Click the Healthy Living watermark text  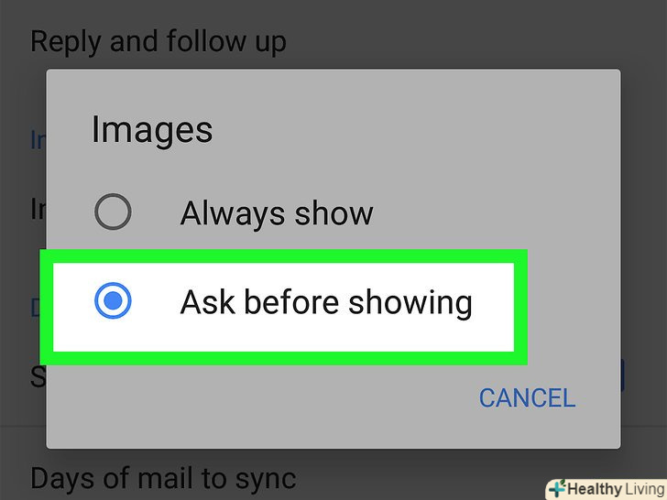617,489
